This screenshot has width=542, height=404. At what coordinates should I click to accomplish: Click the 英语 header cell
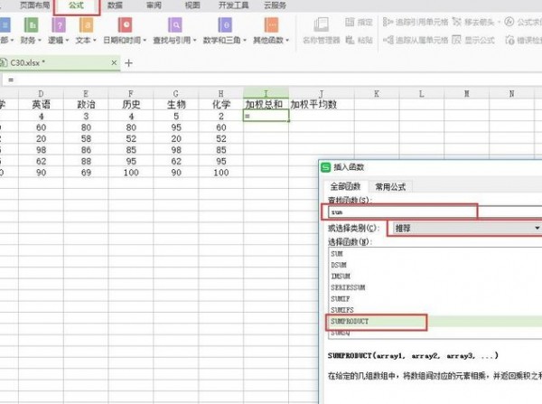coord(42,105)
